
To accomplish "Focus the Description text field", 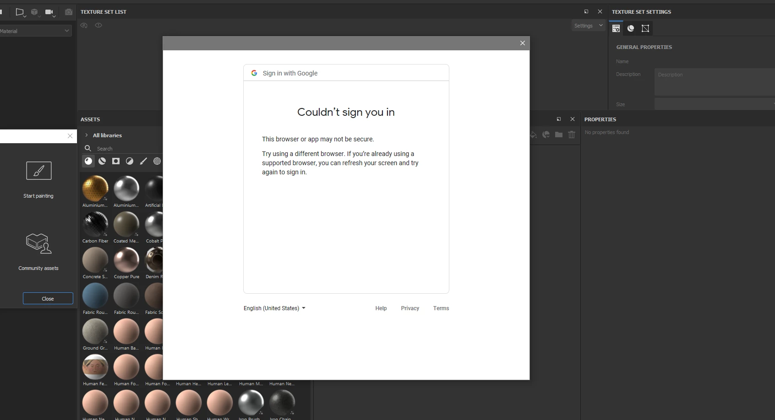I will click(x=715, y=82).
